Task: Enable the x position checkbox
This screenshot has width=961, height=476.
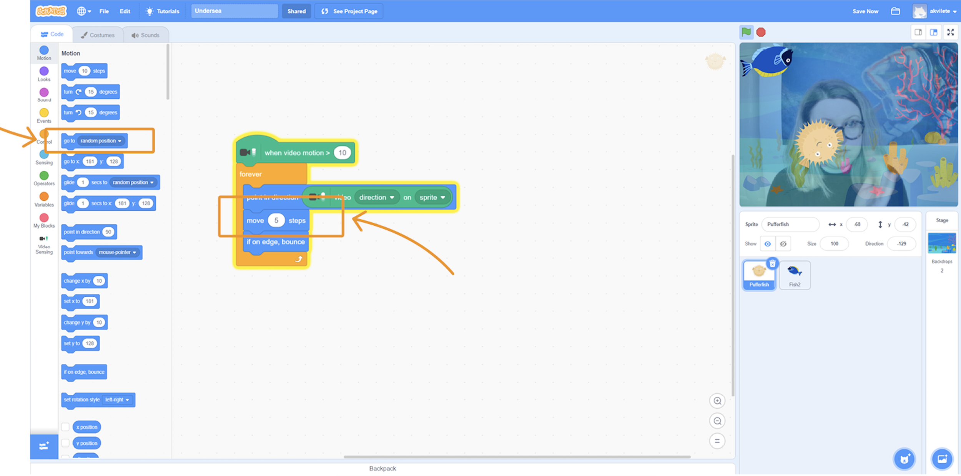Action: (x=65, y=427)
